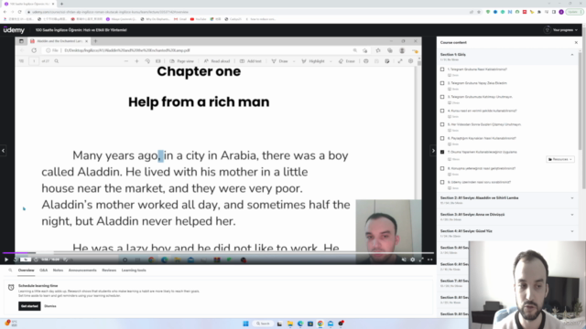The width and height of the screenshot is (586, 329).
Task: Open the Your progress dropdown
Action: pos(565,30)
